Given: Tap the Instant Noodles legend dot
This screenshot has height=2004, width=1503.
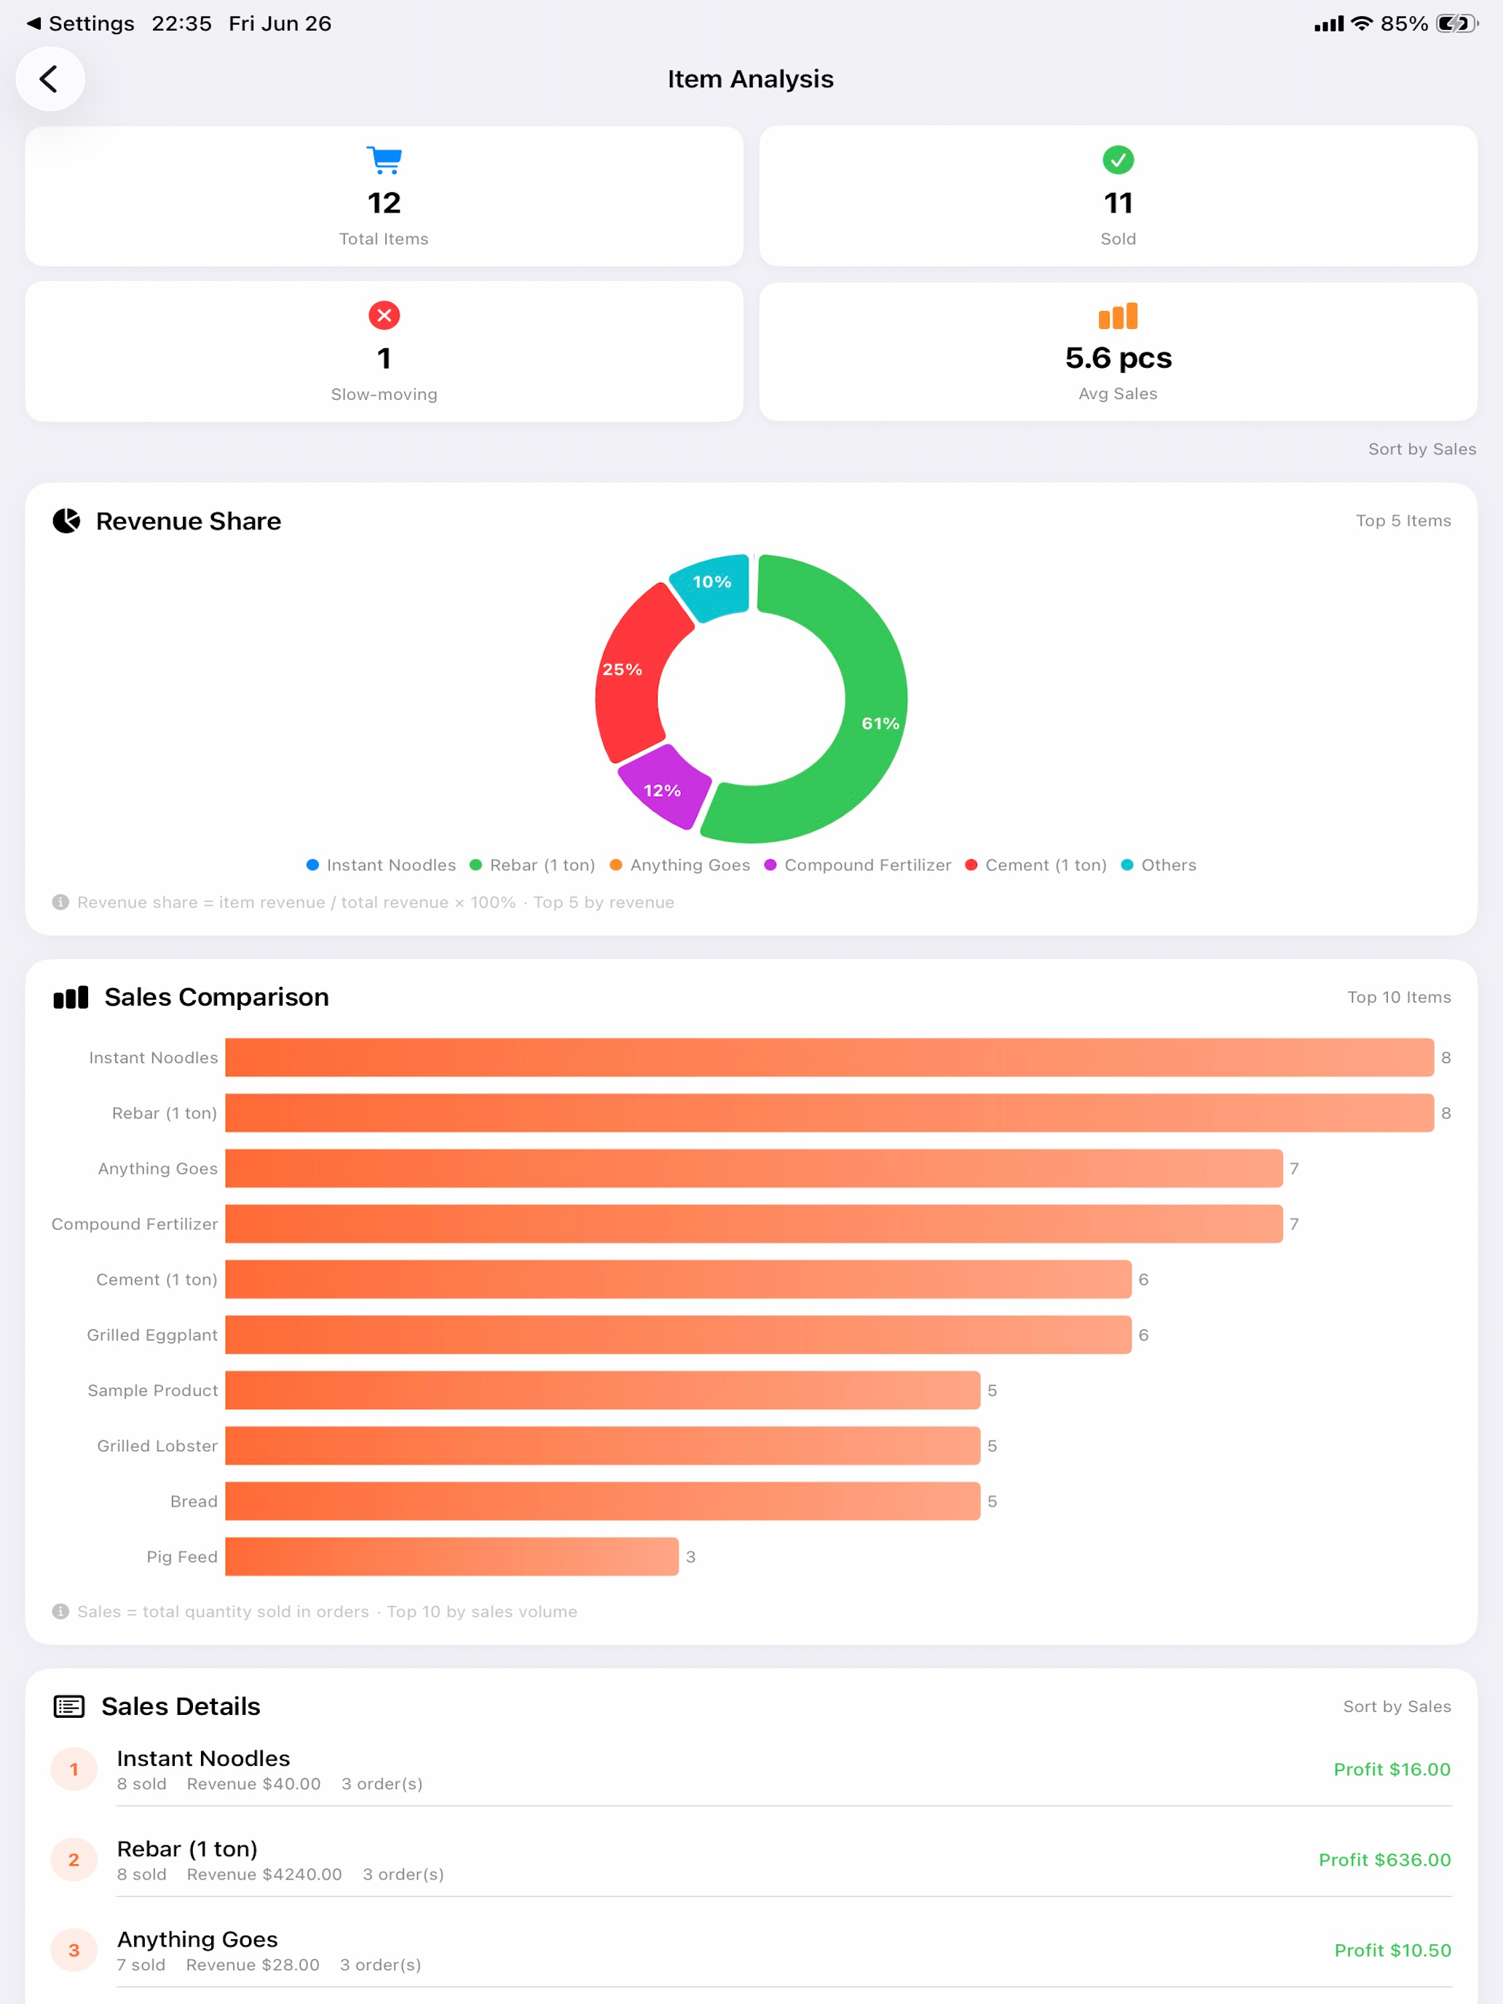Looking at the screenshot, I should 312,865.
